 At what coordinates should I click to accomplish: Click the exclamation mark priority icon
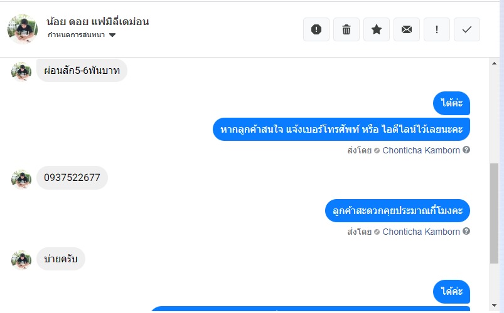click(437, 29)
